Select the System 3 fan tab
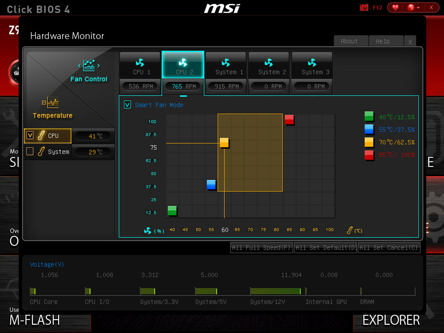This screenshot has height=333, width=444. coord(312,65)
